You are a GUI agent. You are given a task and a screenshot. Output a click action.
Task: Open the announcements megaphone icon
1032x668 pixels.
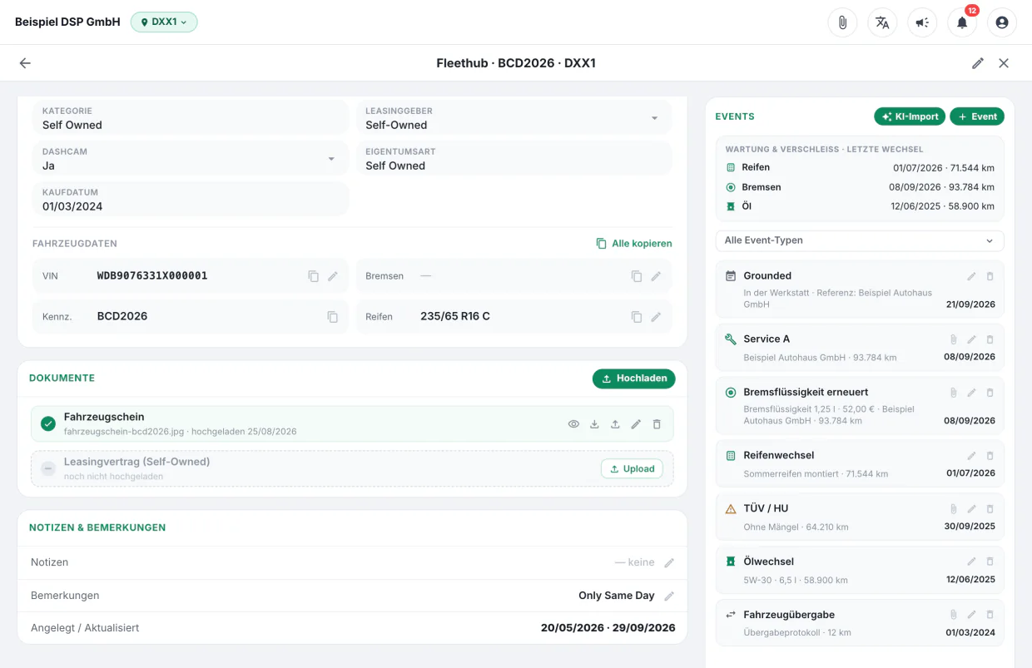click(x=922, y=22)
